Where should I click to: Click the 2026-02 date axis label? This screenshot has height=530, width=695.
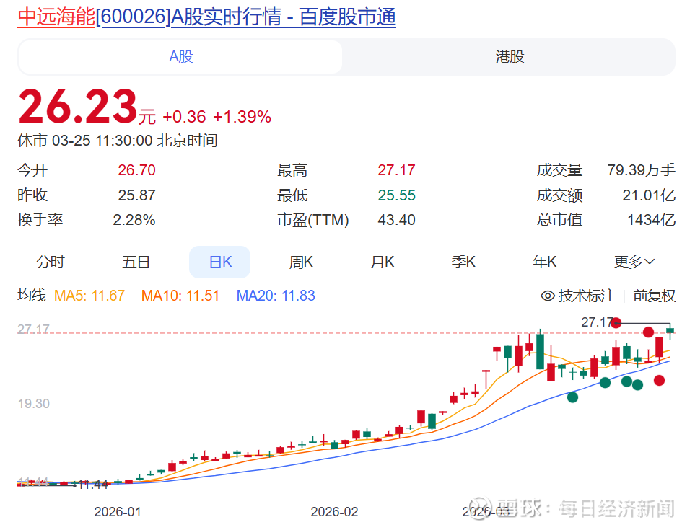(334, 512)
